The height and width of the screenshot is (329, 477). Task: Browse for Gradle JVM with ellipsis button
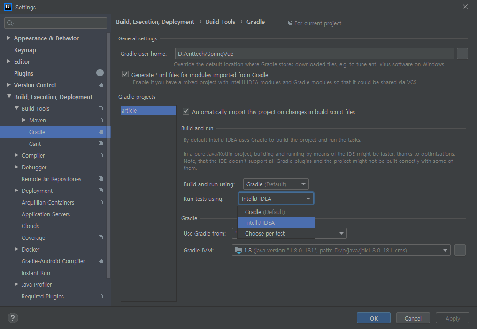click(x=460, y=250)
